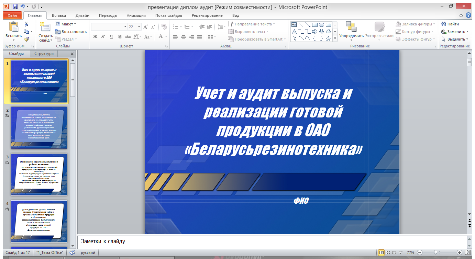The width and height of the screenshot is (475, 259).
Task: Click the zoom slider handle
Action: [x=435, y=252]
